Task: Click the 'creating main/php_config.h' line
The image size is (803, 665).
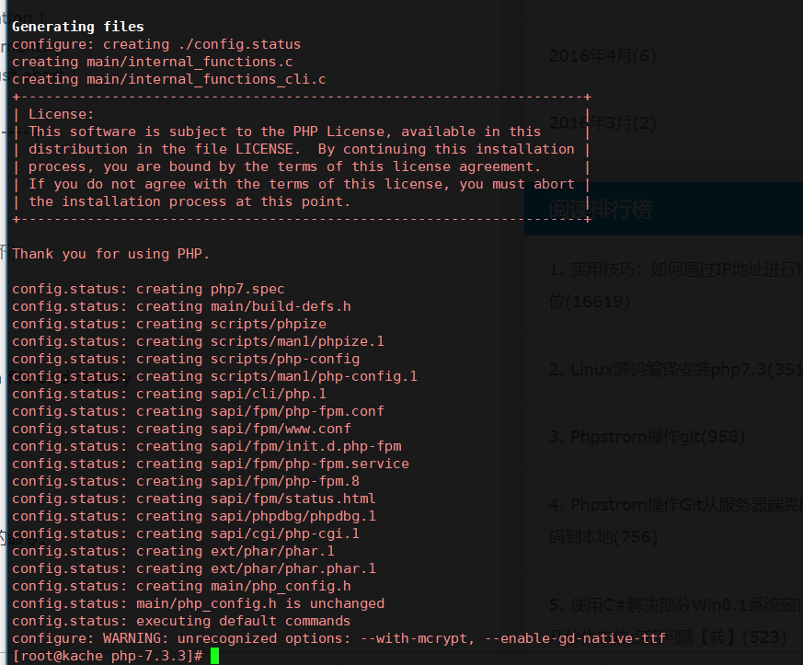Action: click(x=181, y=586)
